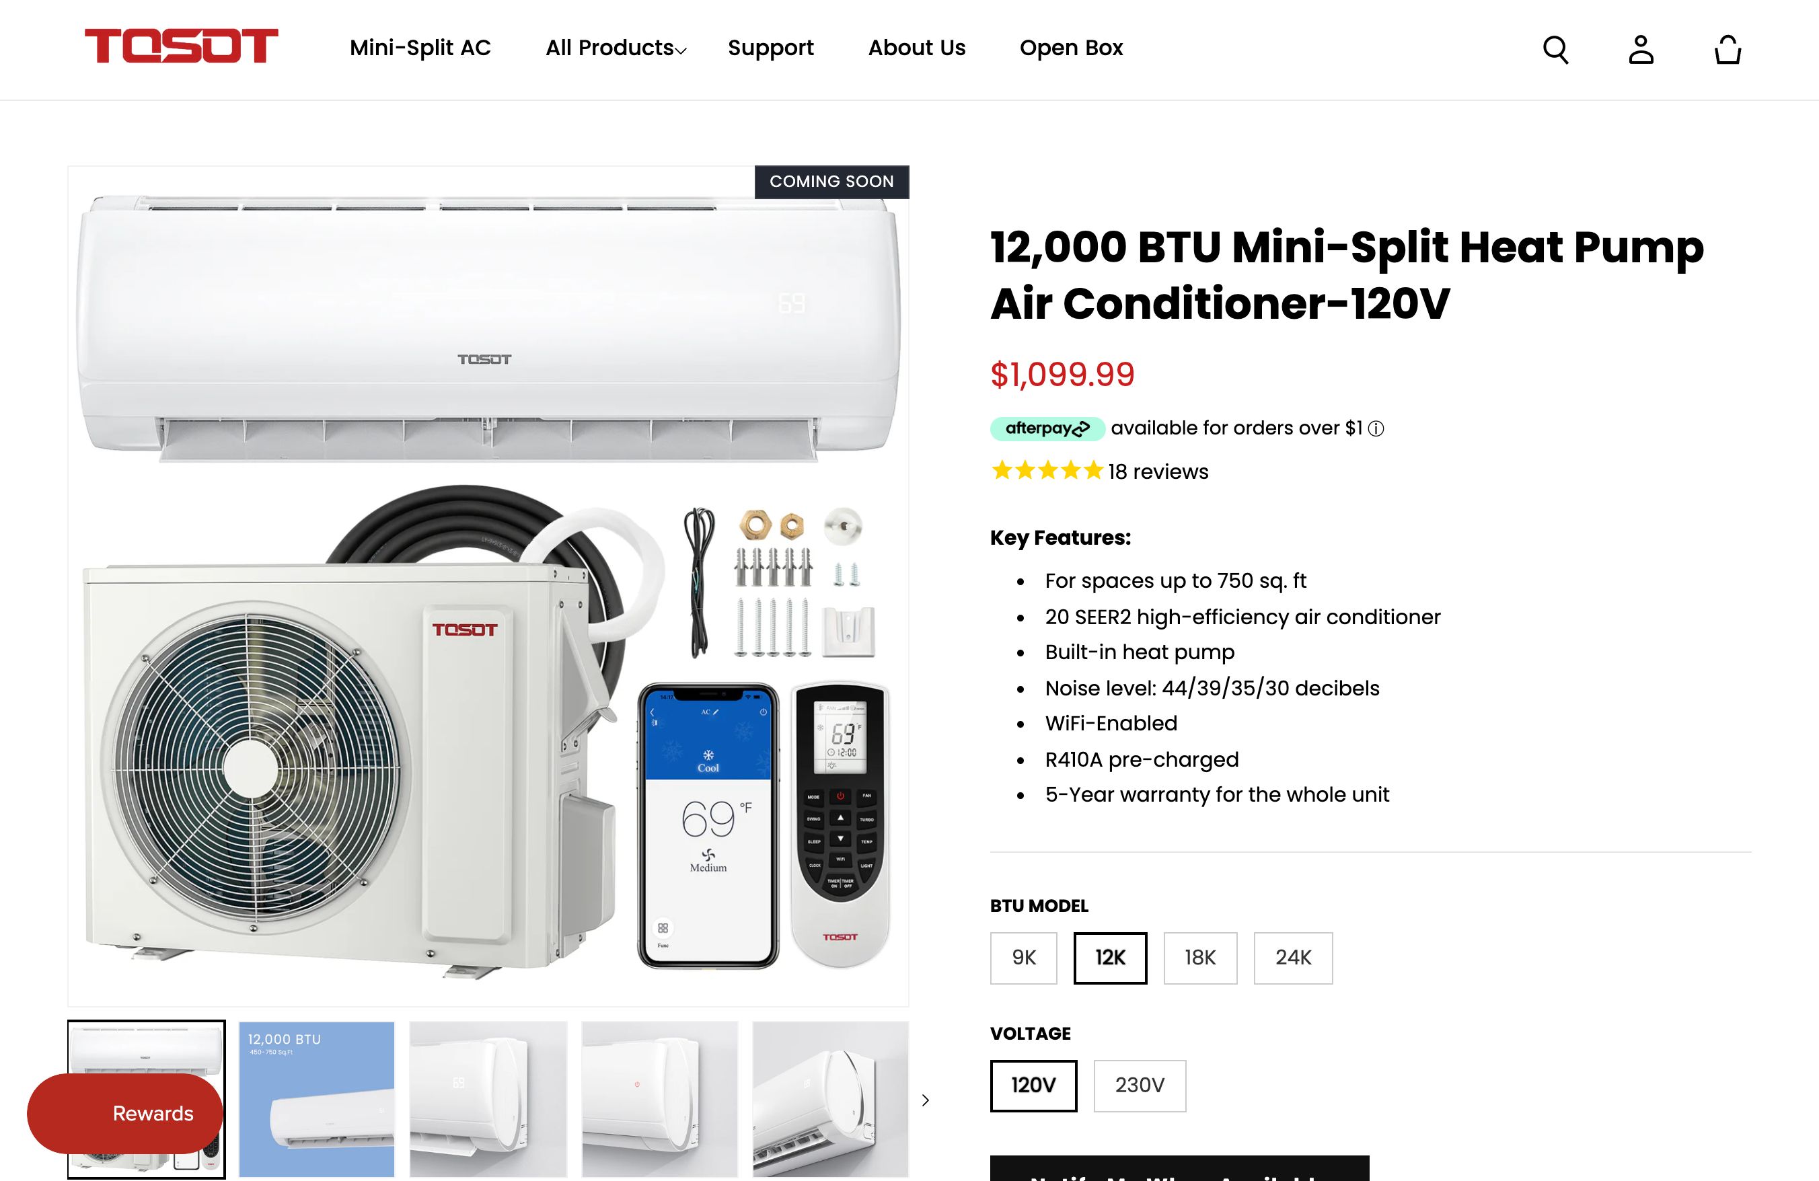The image size is (1819, 1181).
Task: Open the Open Box menu link
Action: [x=1071, y=48]
